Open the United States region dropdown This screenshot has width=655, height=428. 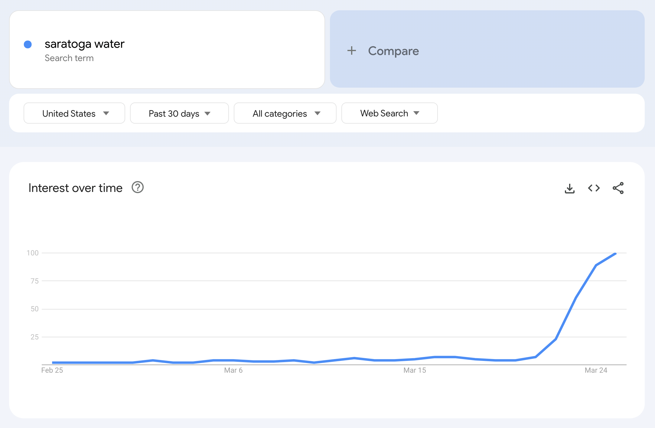74,113
